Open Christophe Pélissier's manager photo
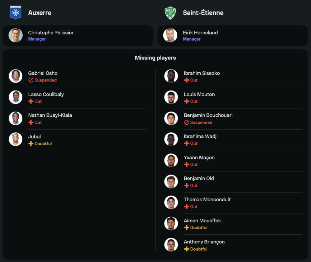Viewport: 311px width, 262px height. coord(16,35)
